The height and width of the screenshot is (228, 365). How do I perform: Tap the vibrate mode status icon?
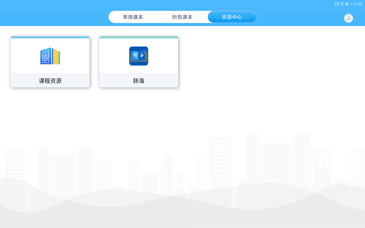point(336,4)
